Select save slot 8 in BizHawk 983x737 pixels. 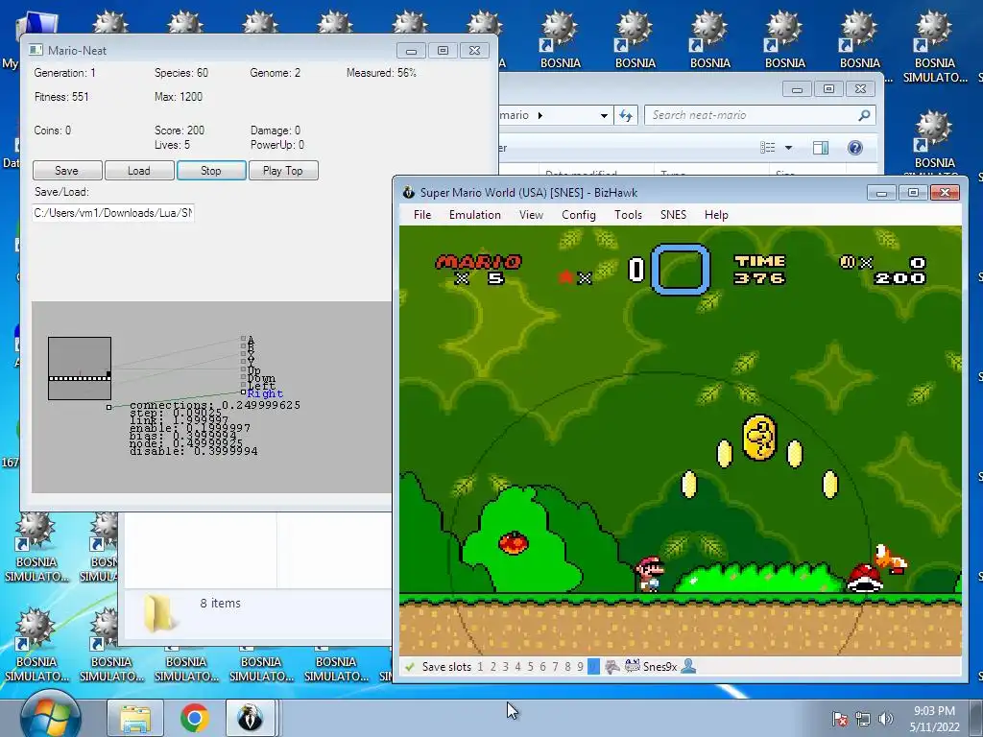click(x=567, y=667)
